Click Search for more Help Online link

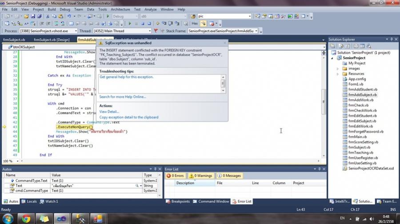pyautogui.click(x=123, y=97)
